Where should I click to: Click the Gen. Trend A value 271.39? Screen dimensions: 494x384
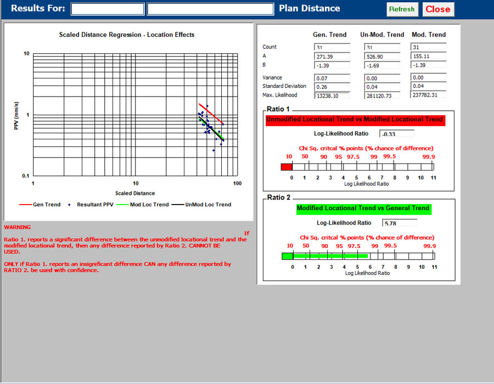click(332, 57)
